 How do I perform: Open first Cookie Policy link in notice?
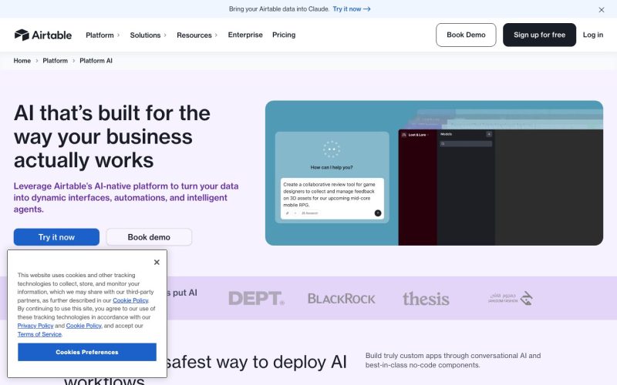point(130,300)
